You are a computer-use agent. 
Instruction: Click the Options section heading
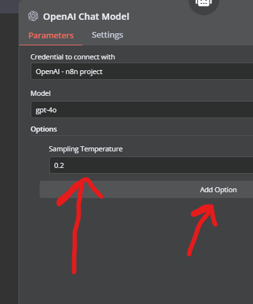pos(43,129)
